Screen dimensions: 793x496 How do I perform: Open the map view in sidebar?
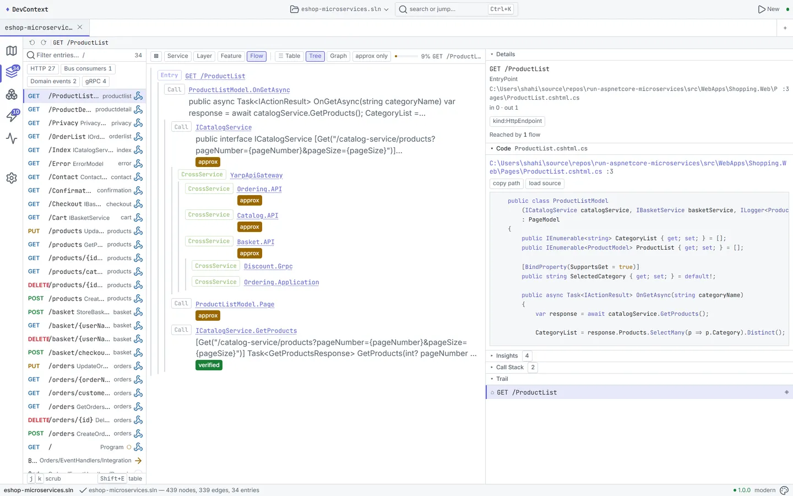[12, 51]
